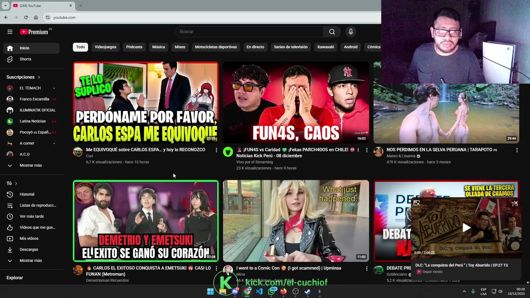Open Mateo & Lisanna channel avatar
Viewport: 530px width, 298px height.
coord(378,152)
